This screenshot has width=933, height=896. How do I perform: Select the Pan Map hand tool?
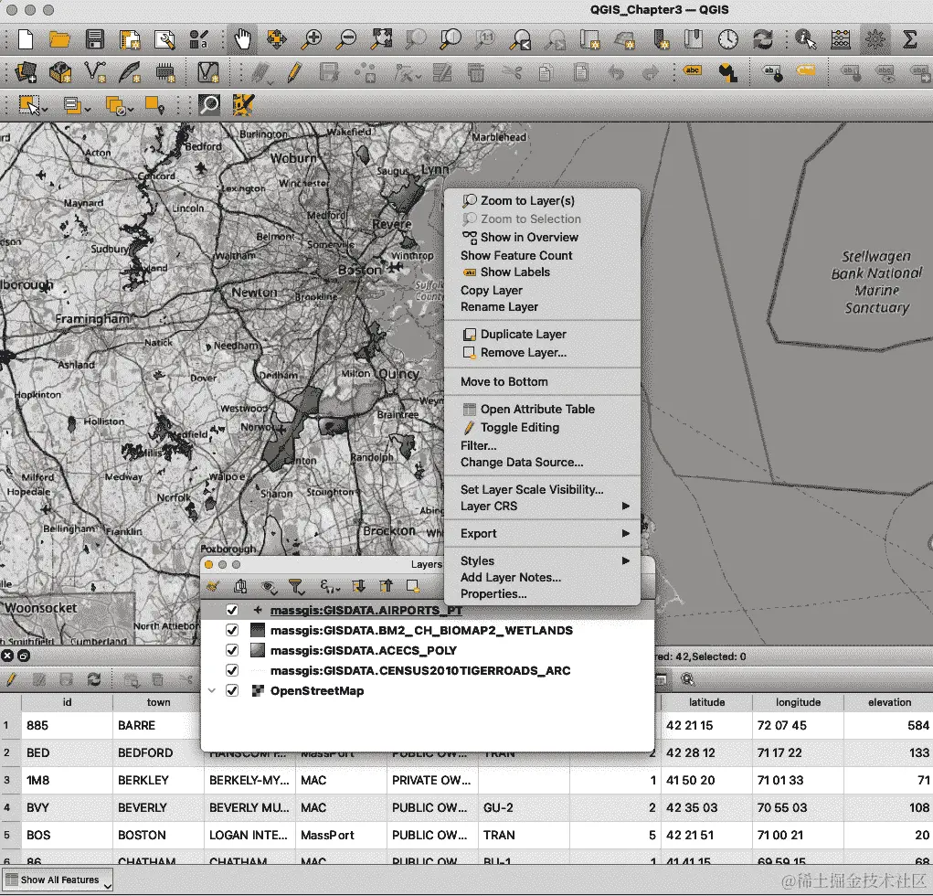click(x=243, y=39)
